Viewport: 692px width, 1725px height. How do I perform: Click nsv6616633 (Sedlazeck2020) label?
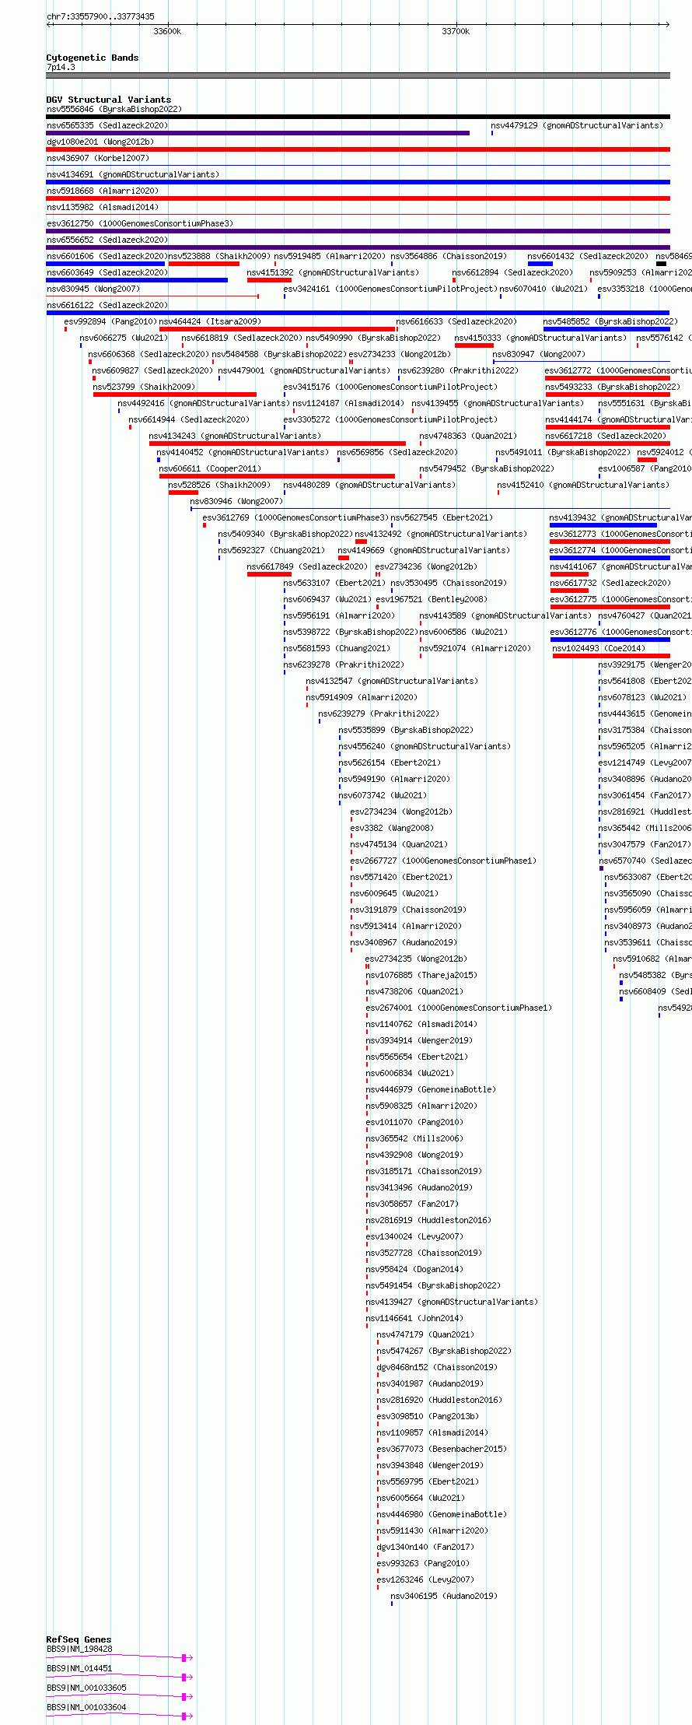(456, 322)
